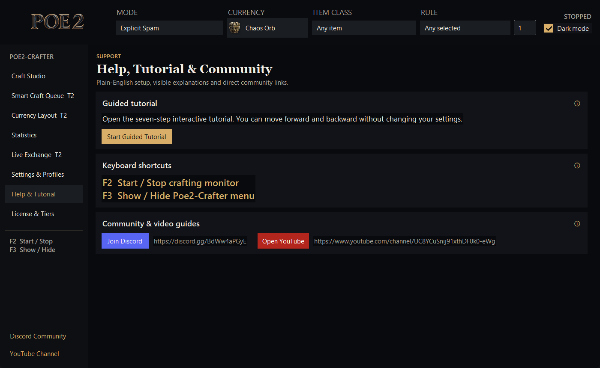Screen dimensions: 600x368
Task: Open the Statistics page
Action: (44, 135)
